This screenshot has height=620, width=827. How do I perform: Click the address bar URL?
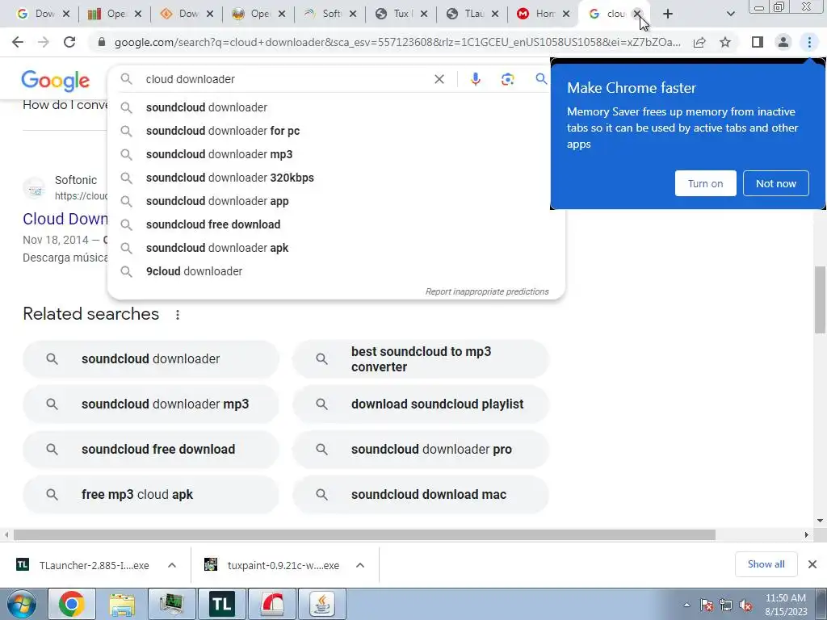[397, 42]
